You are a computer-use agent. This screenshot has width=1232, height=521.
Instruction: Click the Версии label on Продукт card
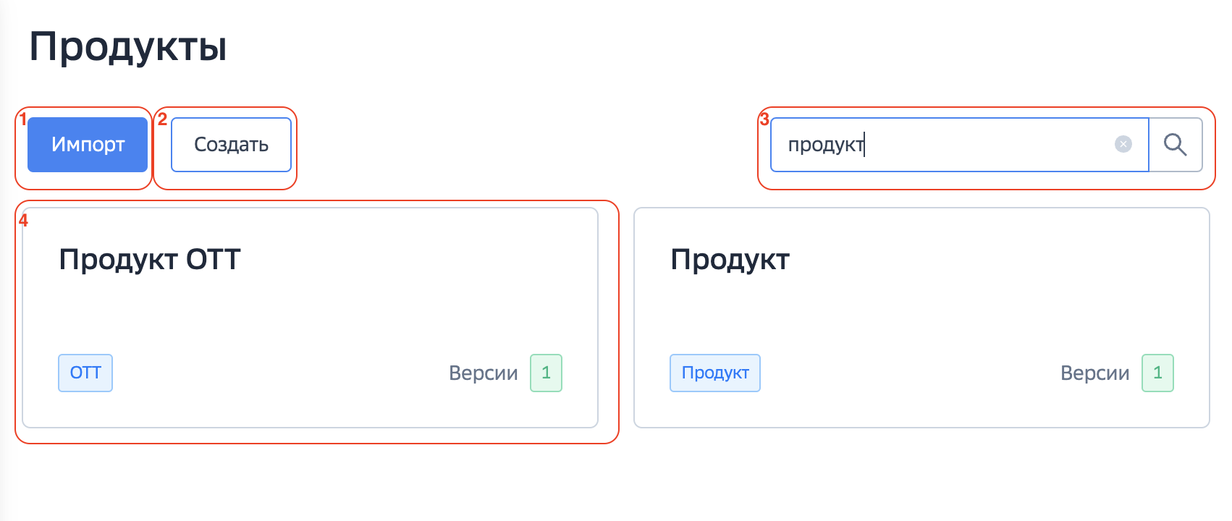click(1095, 373)
